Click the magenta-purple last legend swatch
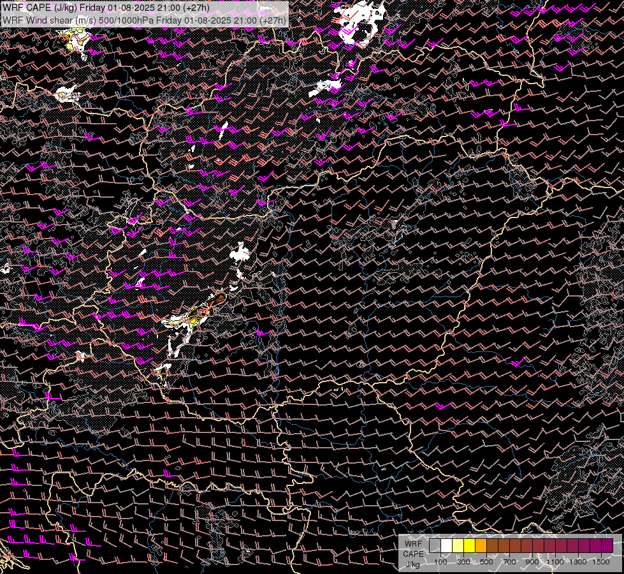Viewport: 624px width, 574px height. 607,546
